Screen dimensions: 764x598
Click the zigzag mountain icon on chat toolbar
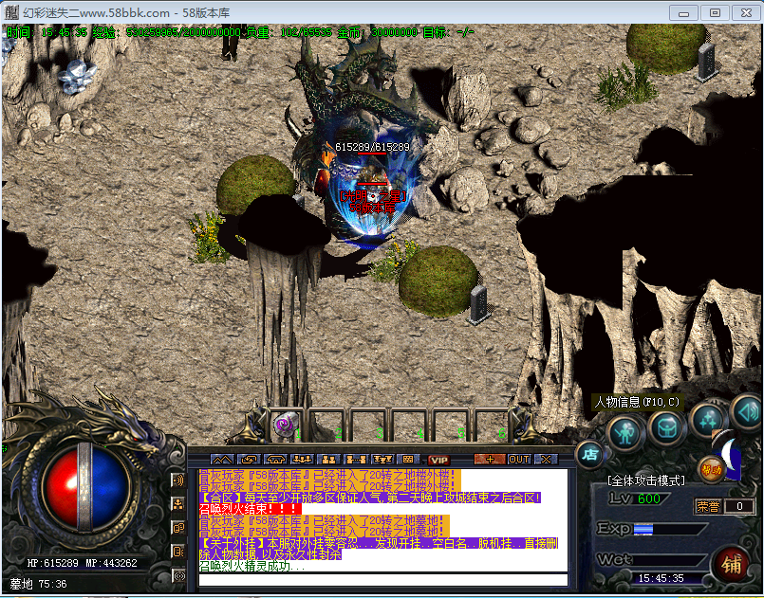coord(222,460)
